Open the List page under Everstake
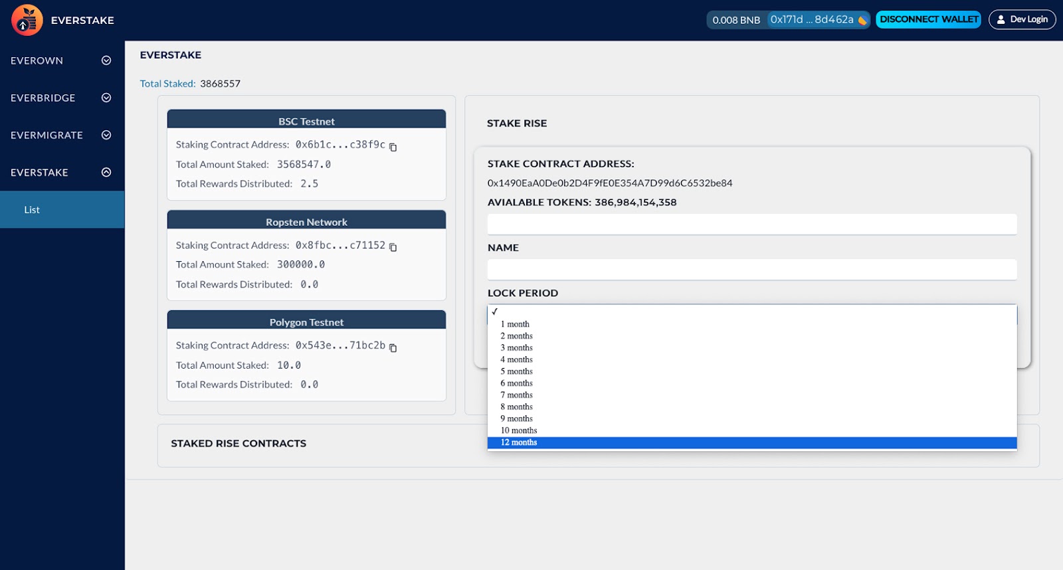 click(62, 209)
